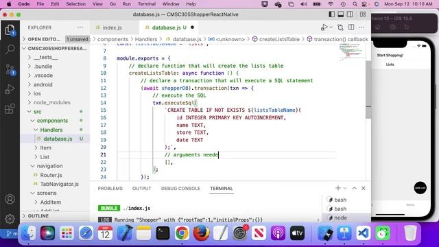Expand the __tests__ folder
439x247 pixels.
[x=45, y=57]
